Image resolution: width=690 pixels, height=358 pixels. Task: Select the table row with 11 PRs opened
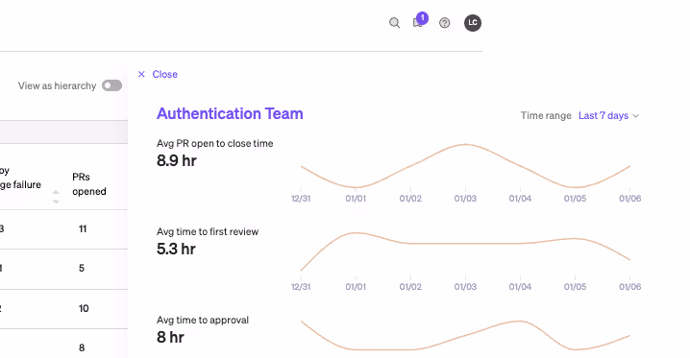point(63,229)
